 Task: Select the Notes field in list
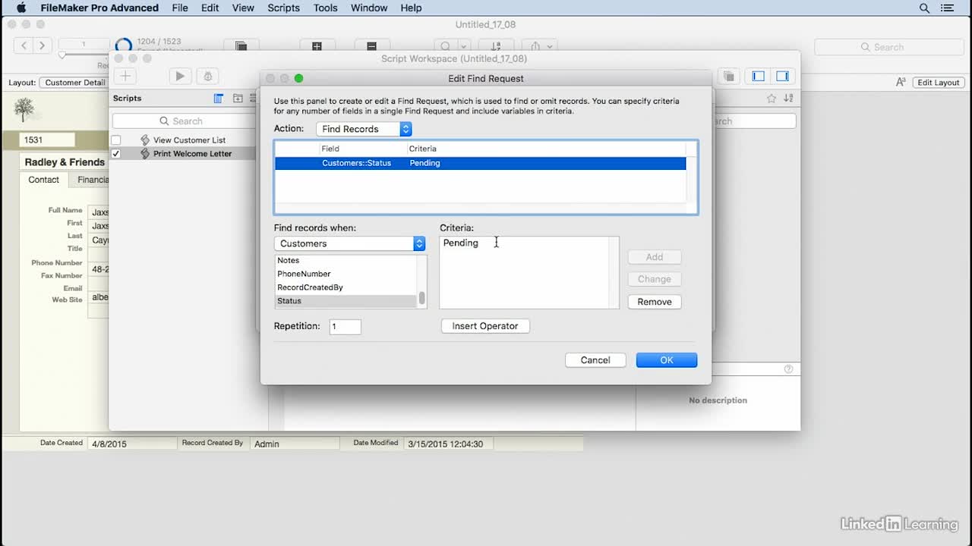pyautogui.click(x=346, y=260)
